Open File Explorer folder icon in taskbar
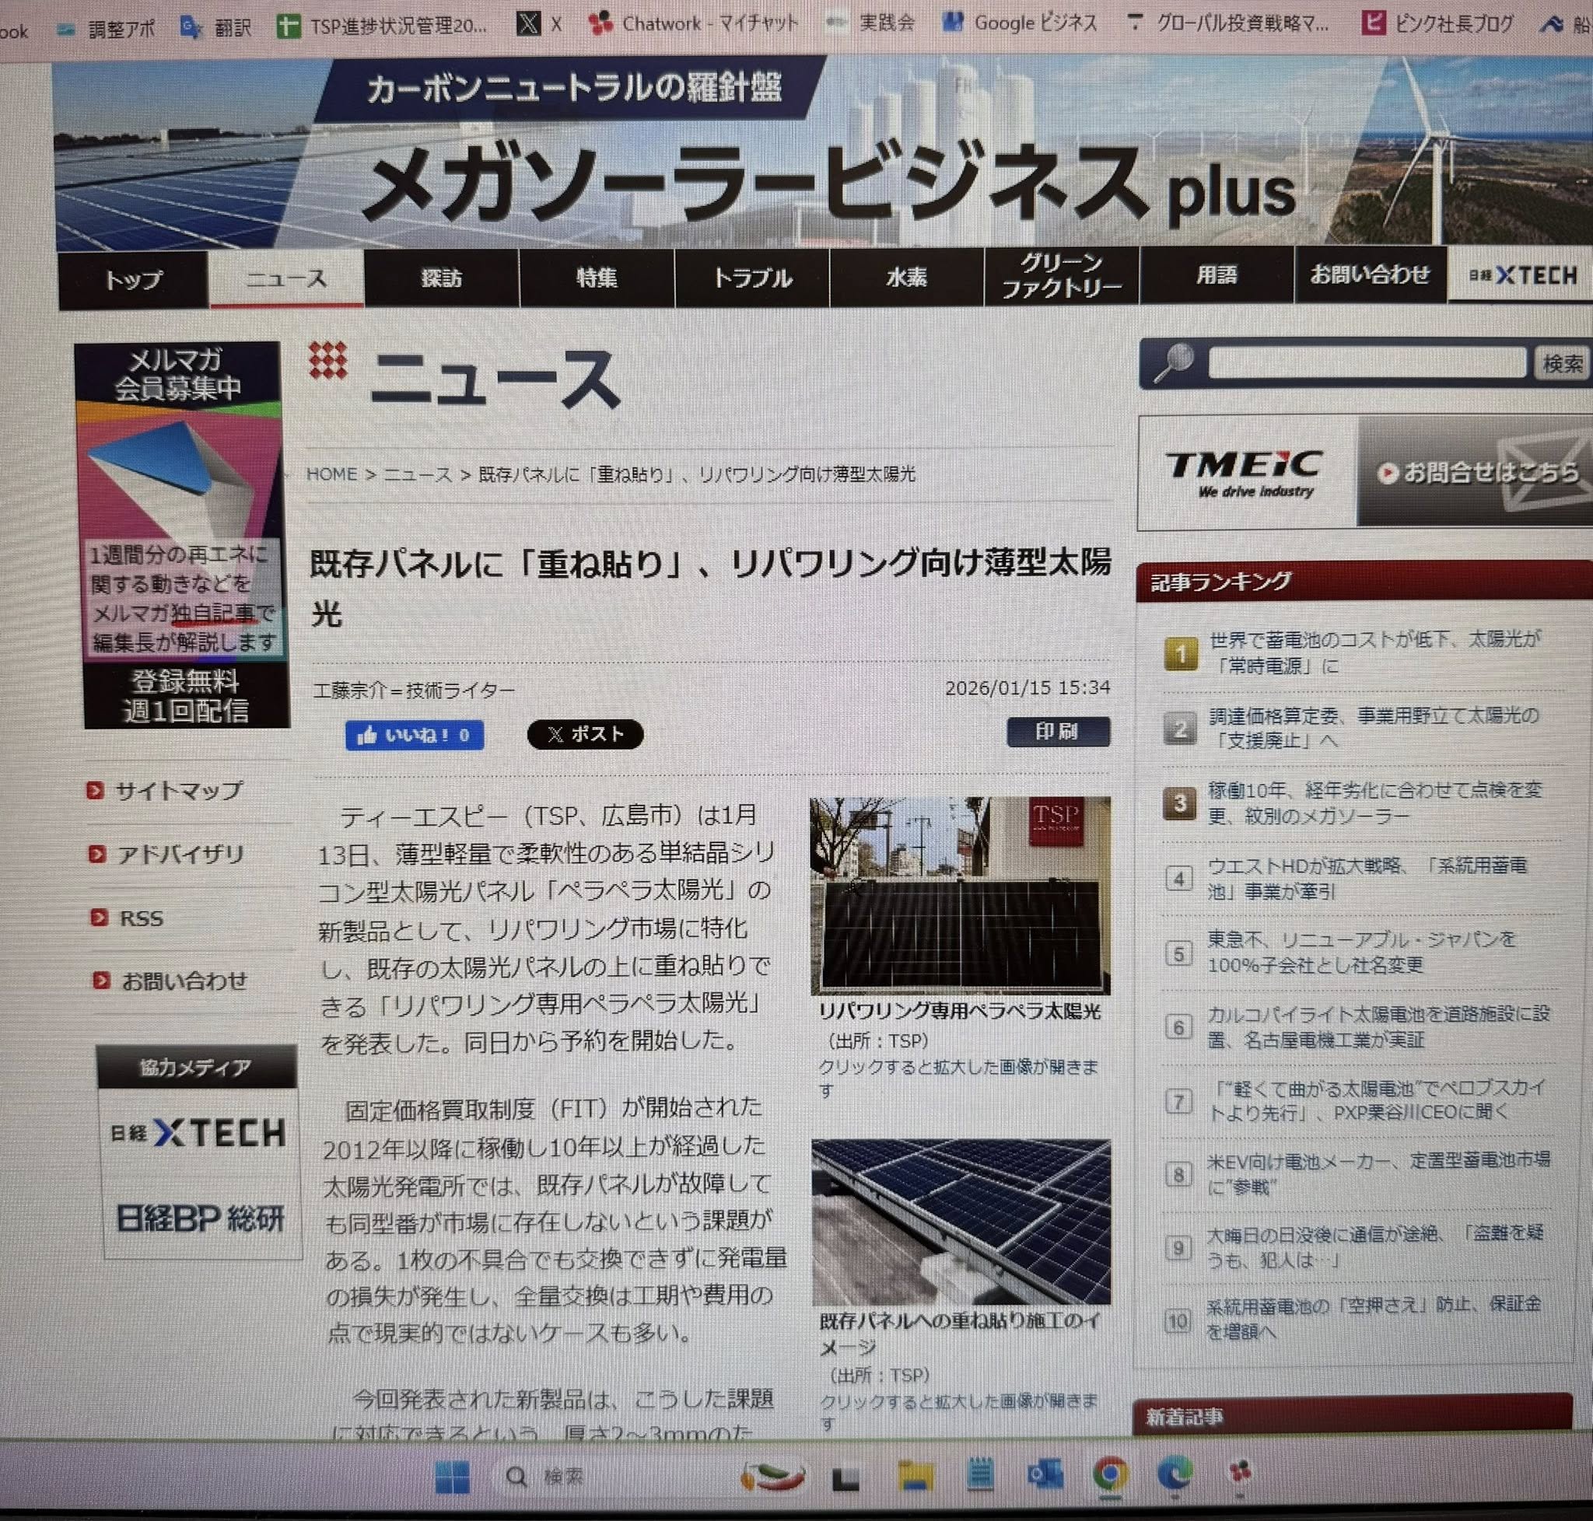The image size is (1593, 1521). [x=914, y=1477]
